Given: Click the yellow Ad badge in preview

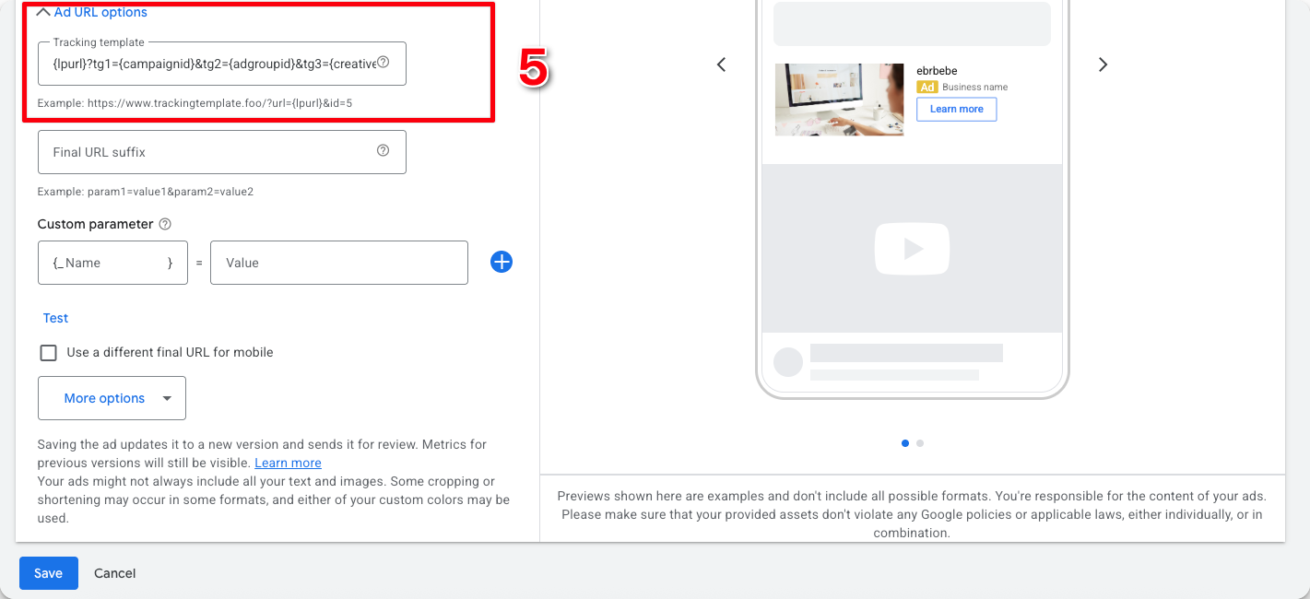Looking at the screenshot, I should point(926,87).
